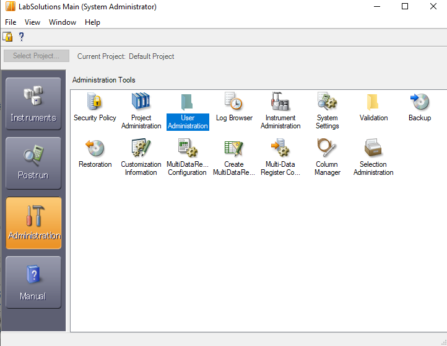Open Selection Administration tool
The height and width of the screenshot is (346, 447).
click(373, 157)
